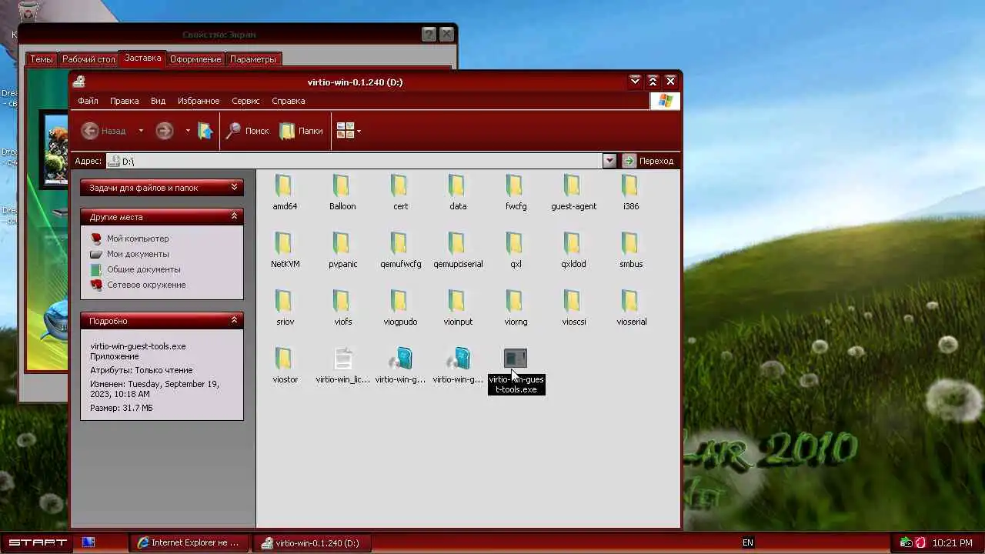Open Сетевое окружение link

[146, 285]
